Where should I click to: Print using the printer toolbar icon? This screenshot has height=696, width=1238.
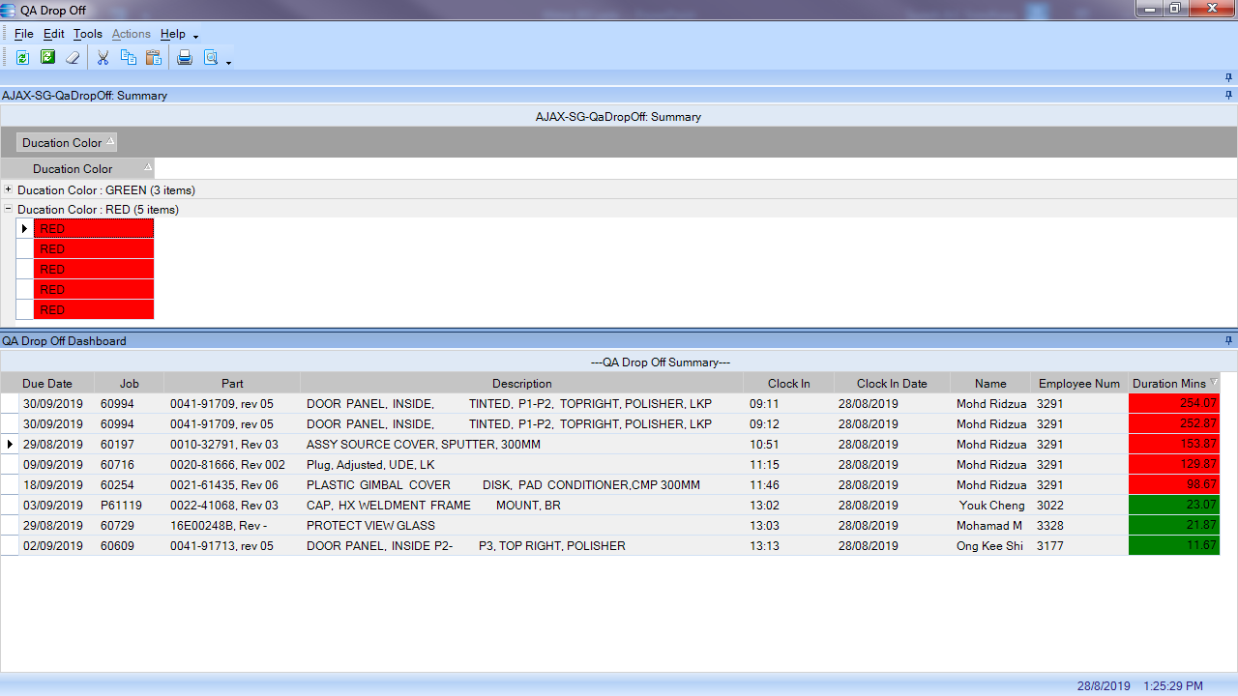click(x=185, y=58)
